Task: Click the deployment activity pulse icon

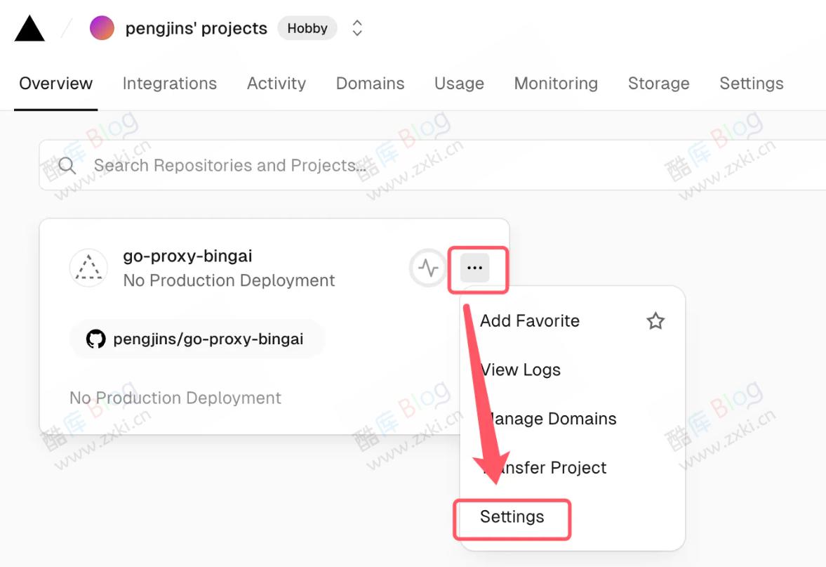Action: click(427, 268)
